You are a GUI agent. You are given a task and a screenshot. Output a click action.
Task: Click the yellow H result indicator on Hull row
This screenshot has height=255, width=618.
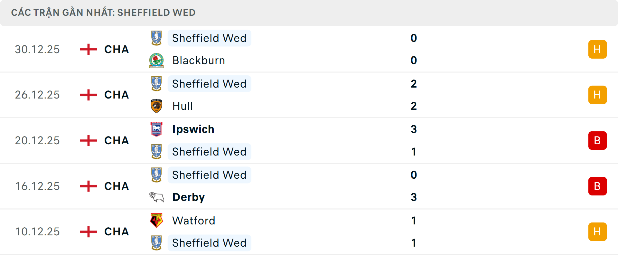point(597,95)
